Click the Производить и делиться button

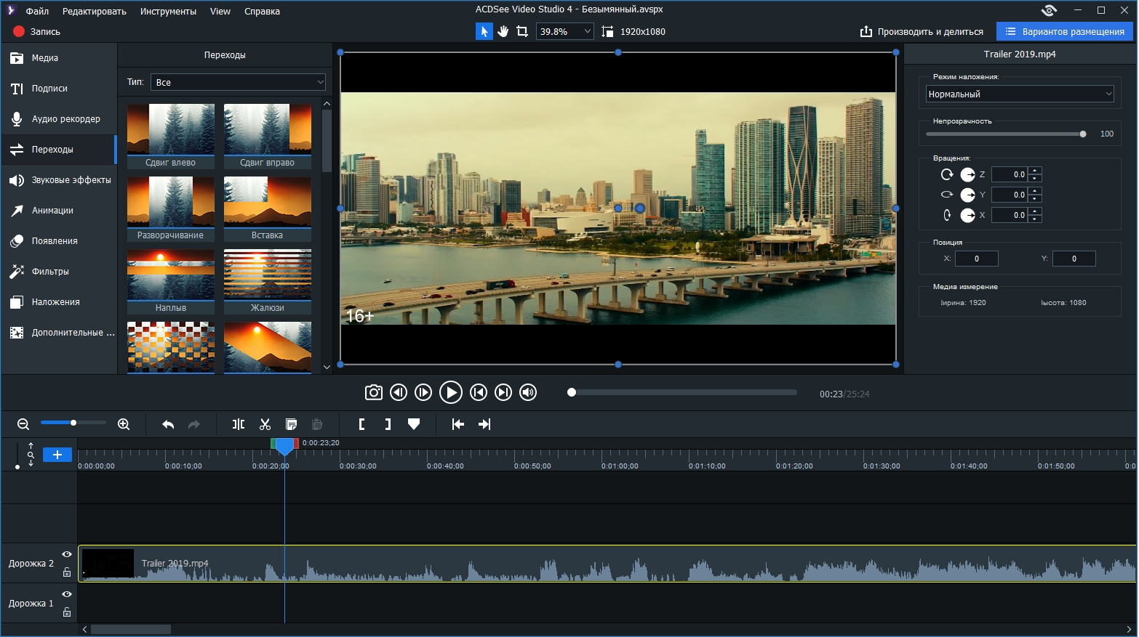click(x=922, y=31)
